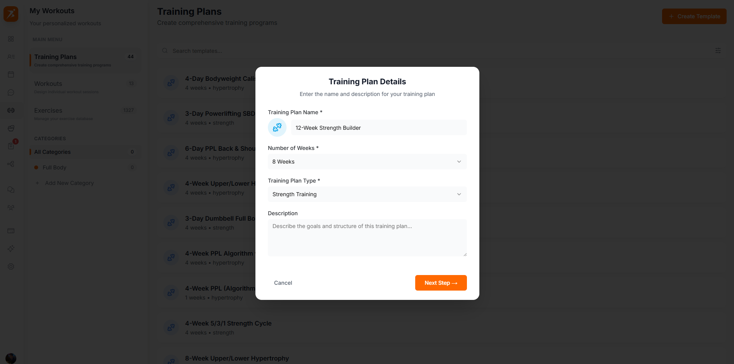
Task: Open the clipboard icon with notification badge
Action: pyautogui.click(x=11, y=146)
